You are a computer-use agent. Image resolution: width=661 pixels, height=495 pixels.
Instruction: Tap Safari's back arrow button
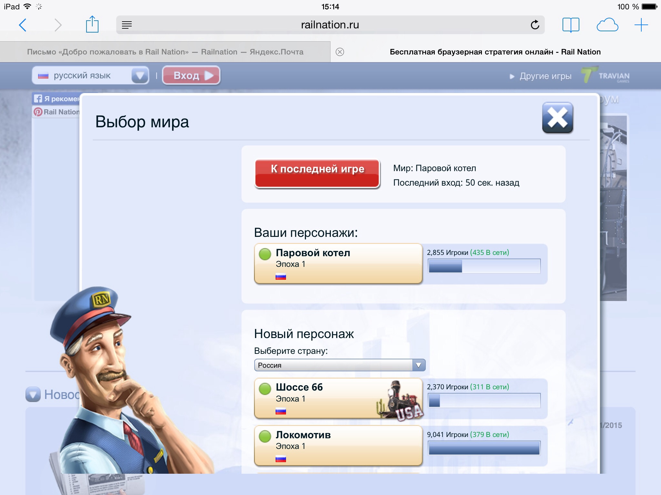click(x=23, y=25)
